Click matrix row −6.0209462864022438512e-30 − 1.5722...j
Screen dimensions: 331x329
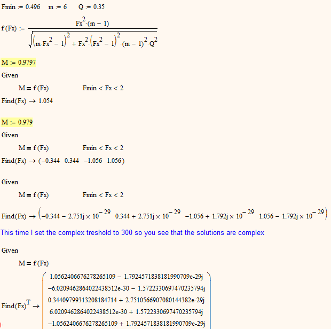(126, 288)
